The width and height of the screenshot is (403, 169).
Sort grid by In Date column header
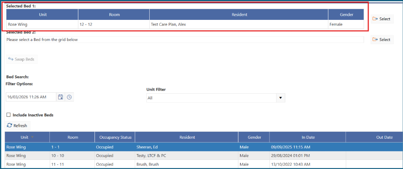point(308,137)
